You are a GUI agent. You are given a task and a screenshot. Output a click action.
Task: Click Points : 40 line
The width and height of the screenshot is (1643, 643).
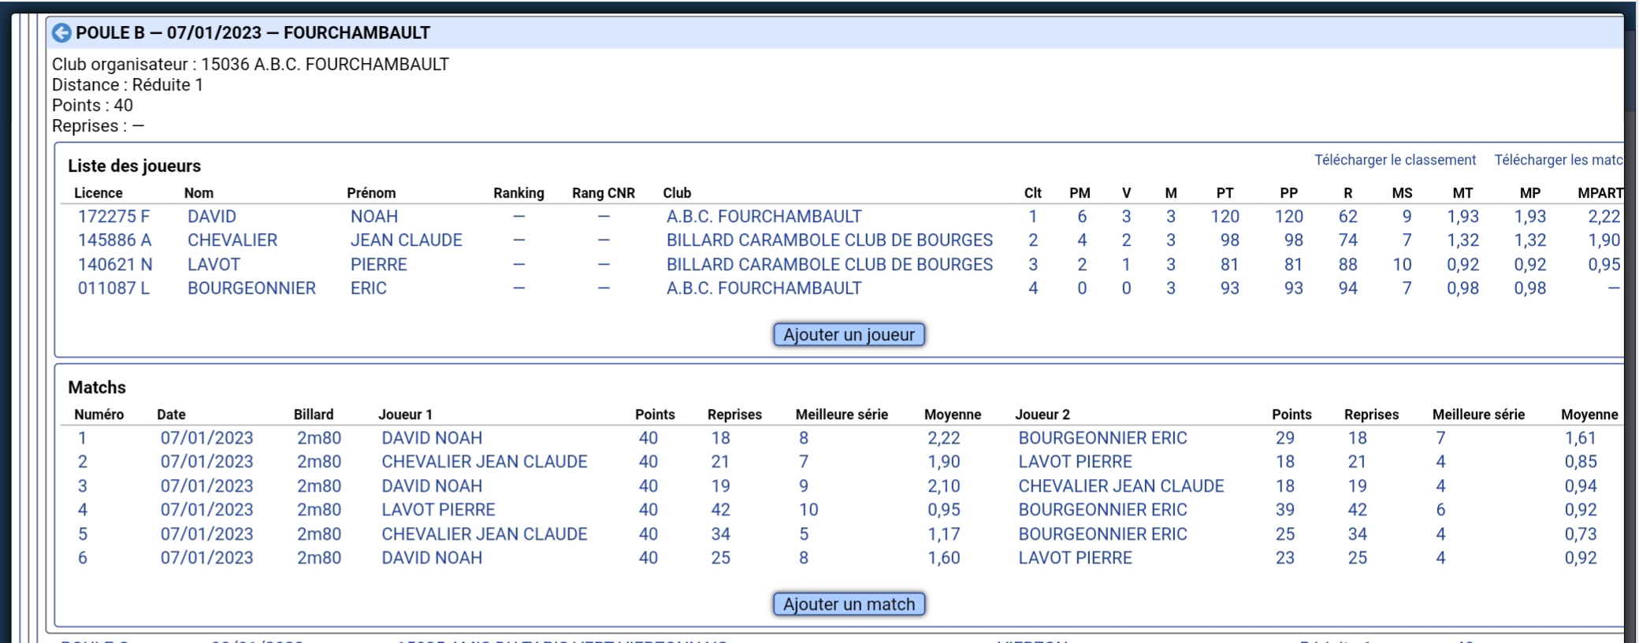click(x=92, y=106)
